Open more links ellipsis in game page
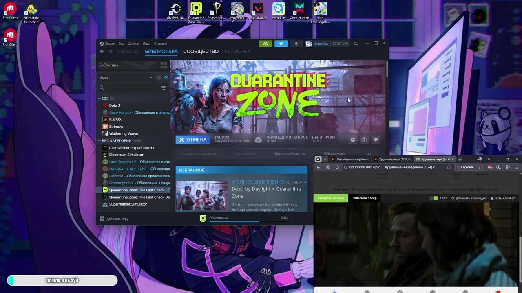 coord(369,154)
